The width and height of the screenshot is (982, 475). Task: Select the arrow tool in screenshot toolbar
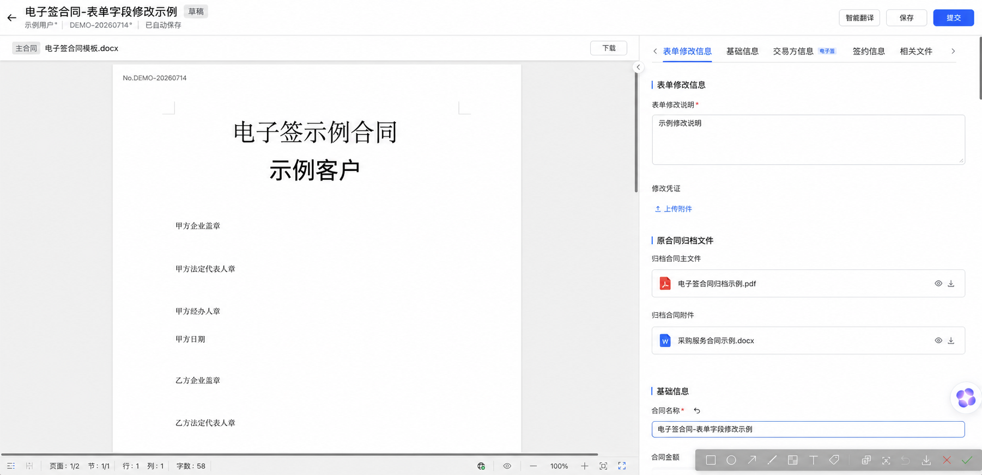click(x=752, y=460)
